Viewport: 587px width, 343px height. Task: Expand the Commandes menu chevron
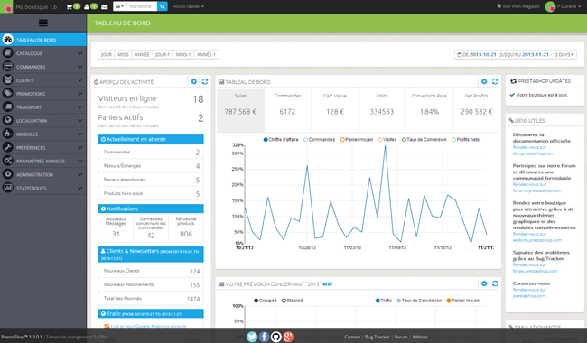tap(79, 67)
